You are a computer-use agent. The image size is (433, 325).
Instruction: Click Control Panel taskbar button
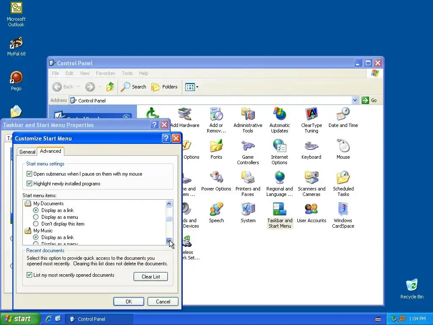99,319
